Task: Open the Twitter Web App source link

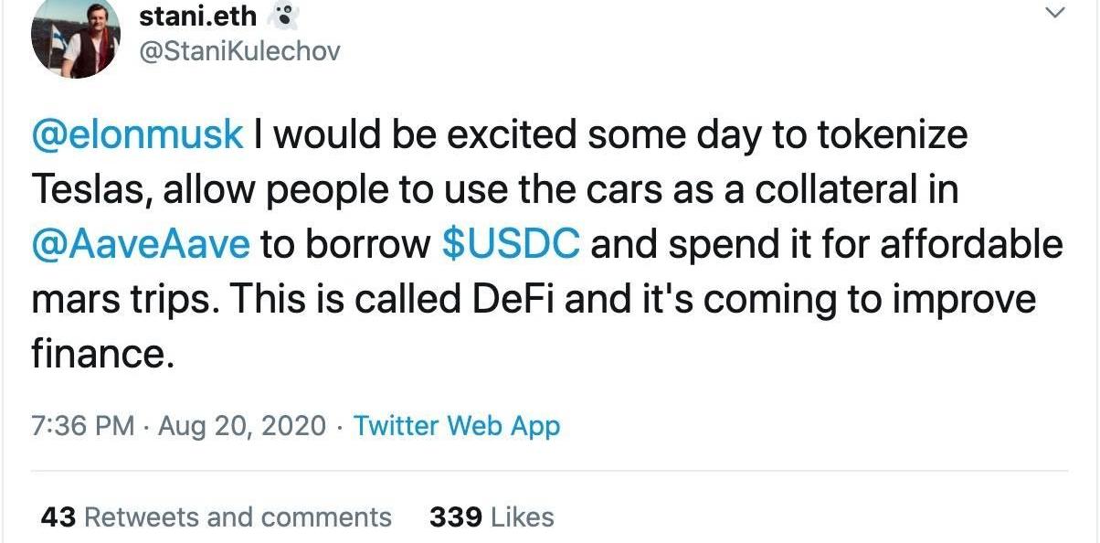Action: coord(457,425)
